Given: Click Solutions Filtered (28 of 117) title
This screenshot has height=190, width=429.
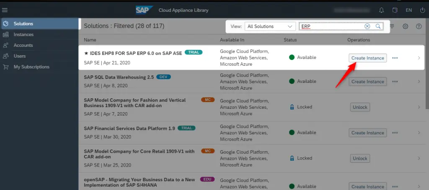Looking at the screenshot, I should pyautogui.click(x=124, y=26).
